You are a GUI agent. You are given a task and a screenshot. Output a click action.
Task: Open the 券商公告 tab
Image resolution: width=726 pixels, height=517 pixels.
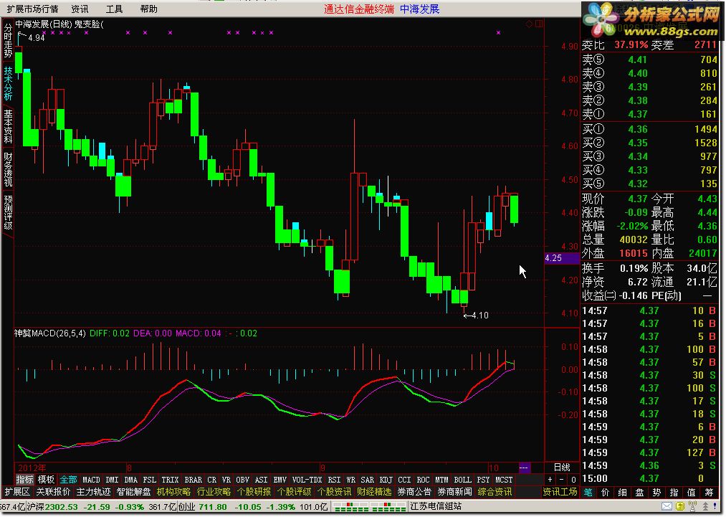pyautogui.click(x=414, y=492)
